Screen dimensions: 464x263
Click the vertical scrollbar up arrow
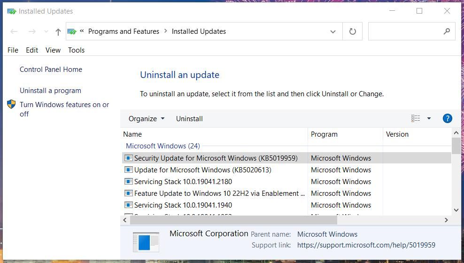tap(456, 133)
